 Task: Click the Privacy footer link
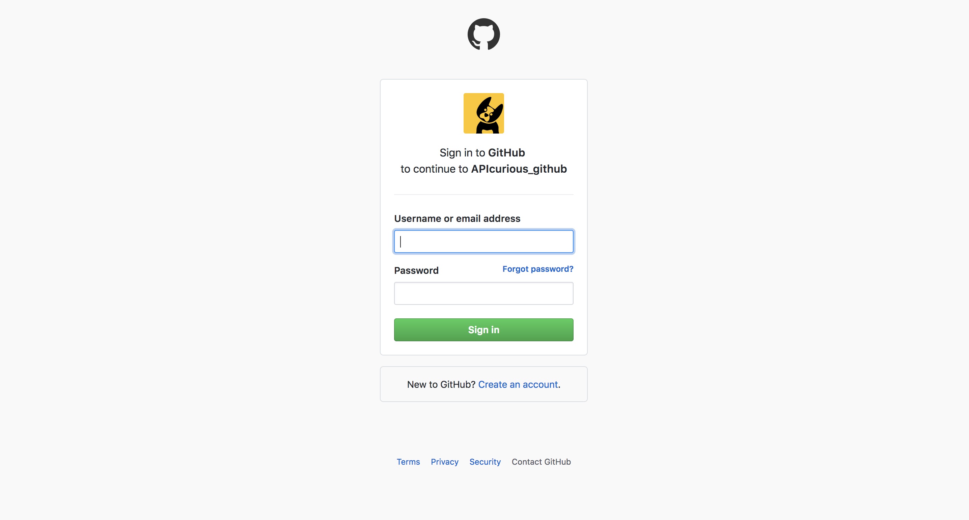[445, 461]
